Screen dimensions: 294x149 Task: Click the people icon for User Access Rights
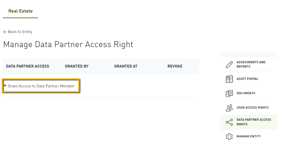pyautogui.click(x=229, y=108)
